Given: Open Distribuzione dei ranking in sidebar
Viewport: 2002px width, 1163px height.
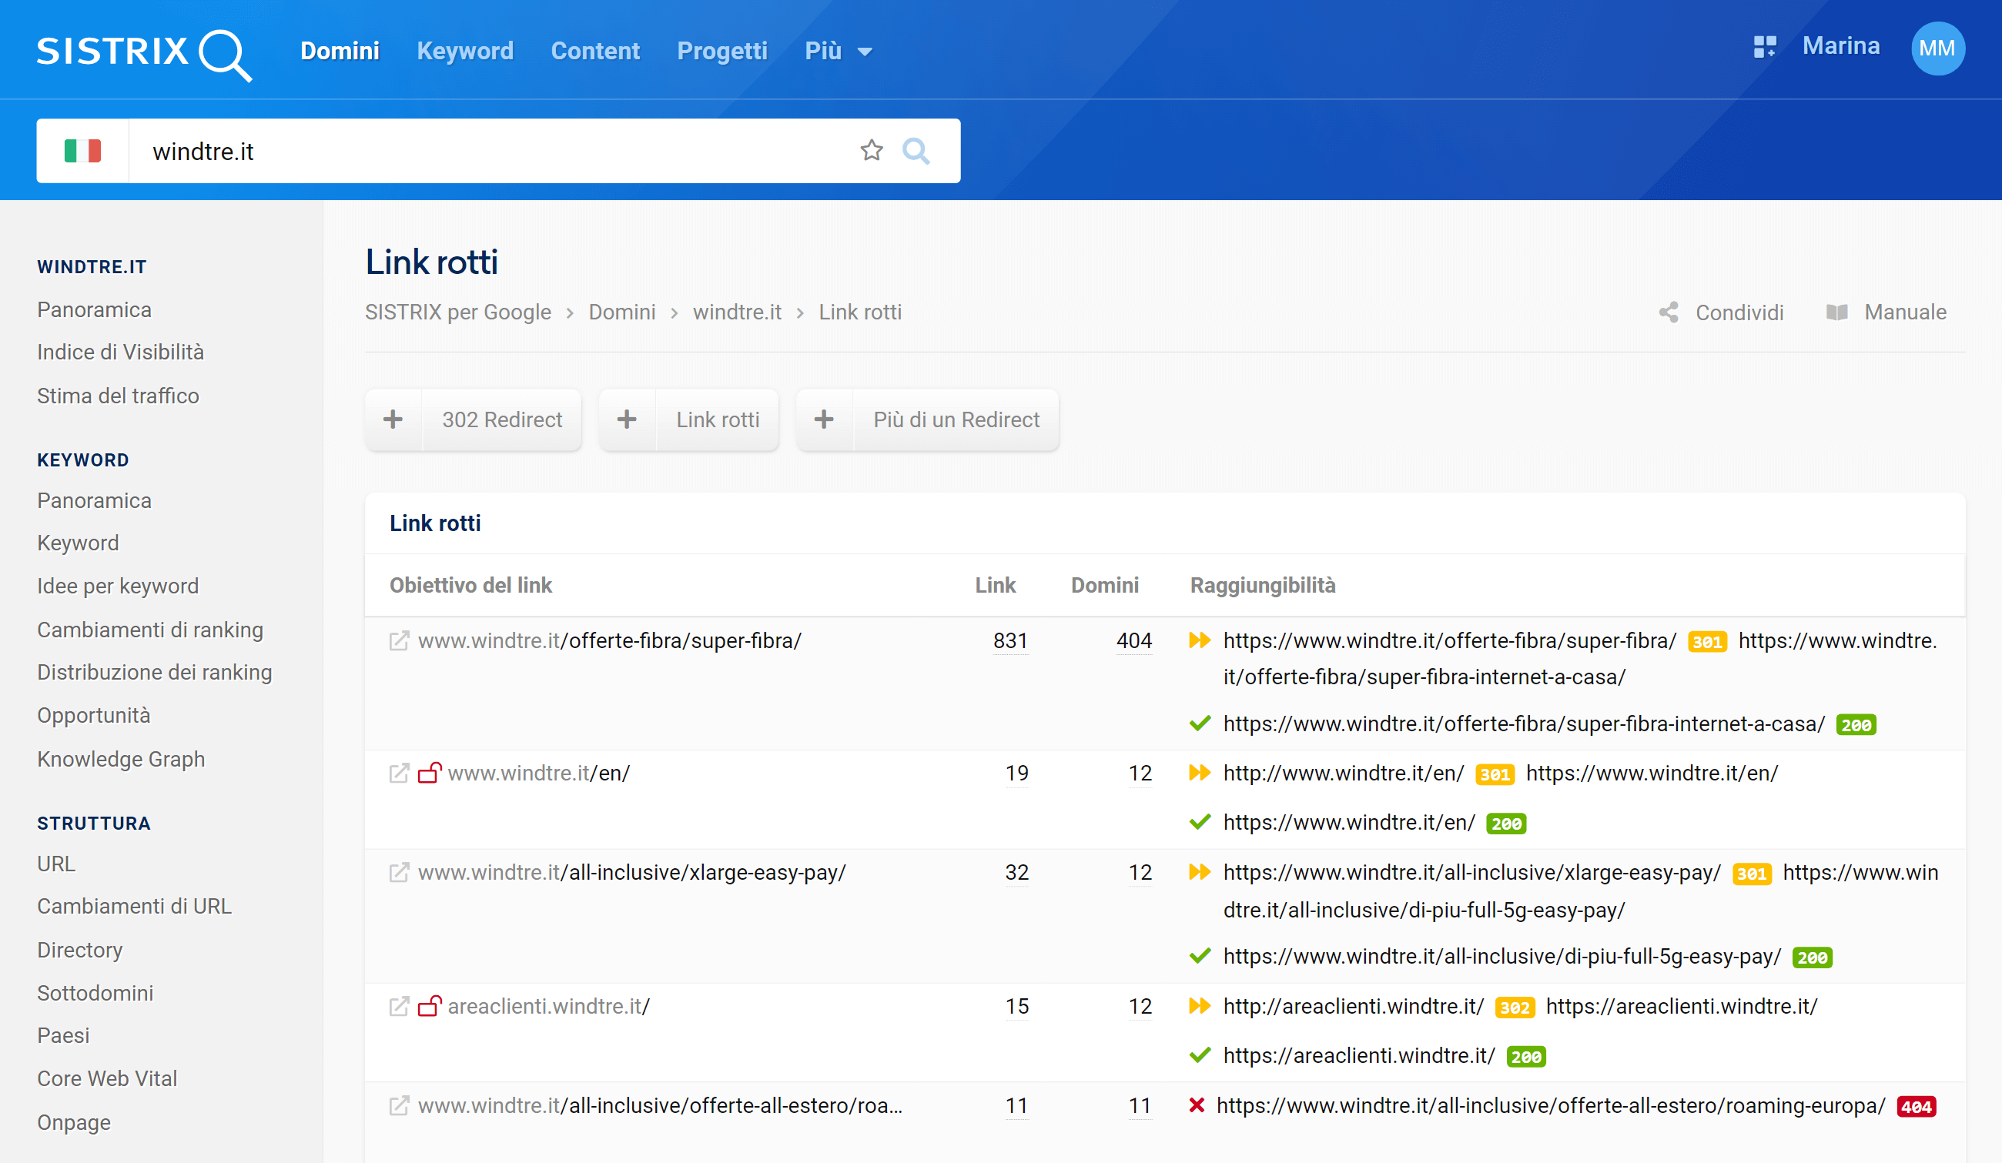Looking at the screenshot, I should coord(154,672).
